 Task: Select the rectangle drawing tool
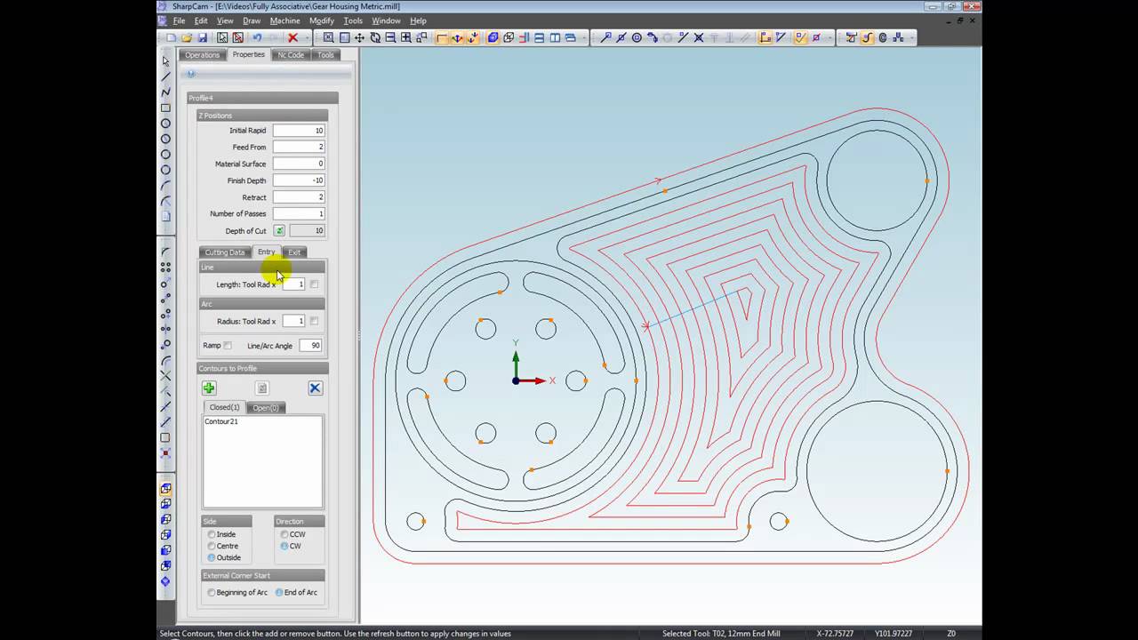[165, 108]
